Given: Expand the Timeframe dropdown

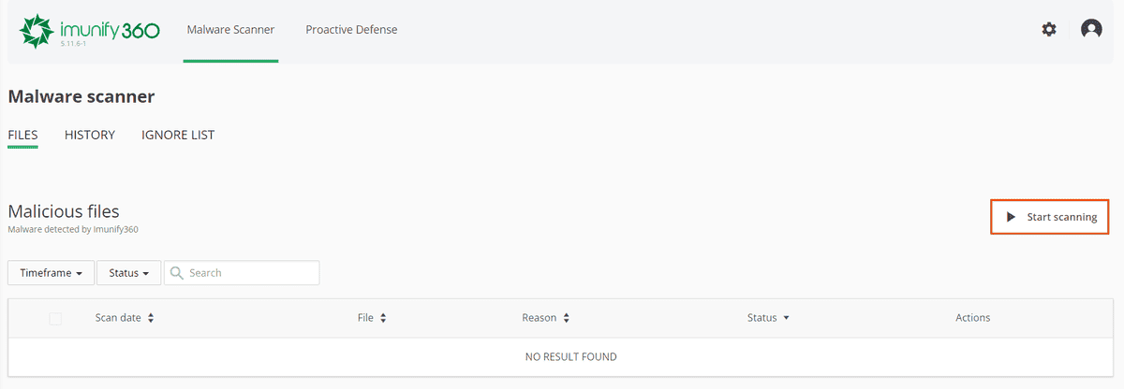Looking at the screenshot, I should tap(51, 273).
